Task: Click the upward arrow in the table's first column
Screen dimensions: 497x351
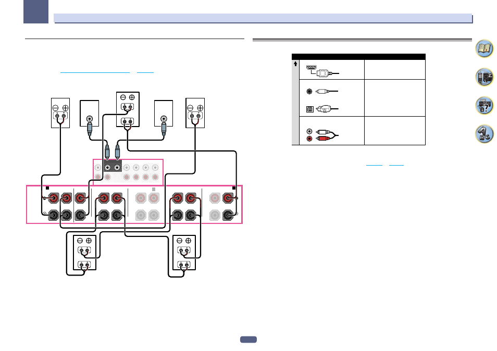Action: 295,64
